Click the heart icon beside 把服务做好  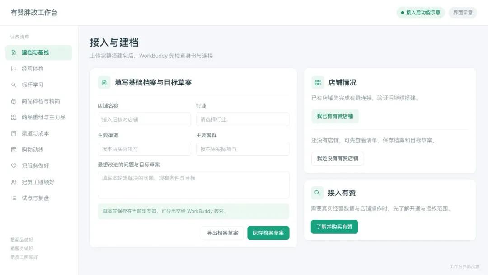tap(14, 166)
